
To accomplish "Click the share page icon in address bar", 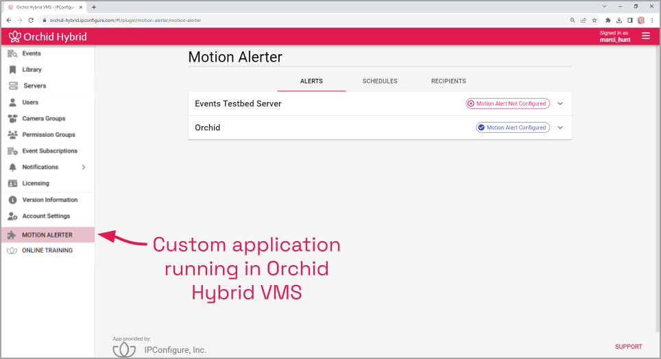I will pyautogui.click(x=584, y=21).
